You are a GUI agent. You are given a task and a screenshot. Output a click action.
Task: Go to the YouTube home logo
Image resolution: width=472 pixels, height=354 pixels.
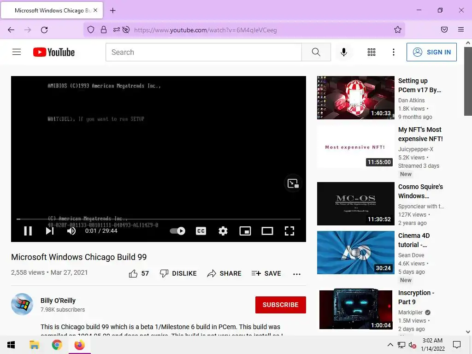click(x=53, y=52)
